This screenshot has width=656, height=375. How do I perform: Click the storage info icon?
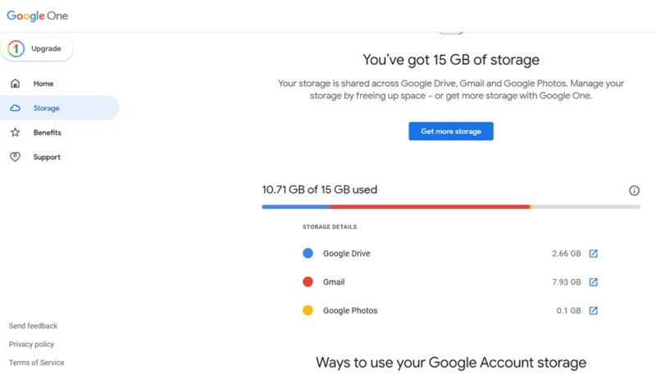[634, 191]
